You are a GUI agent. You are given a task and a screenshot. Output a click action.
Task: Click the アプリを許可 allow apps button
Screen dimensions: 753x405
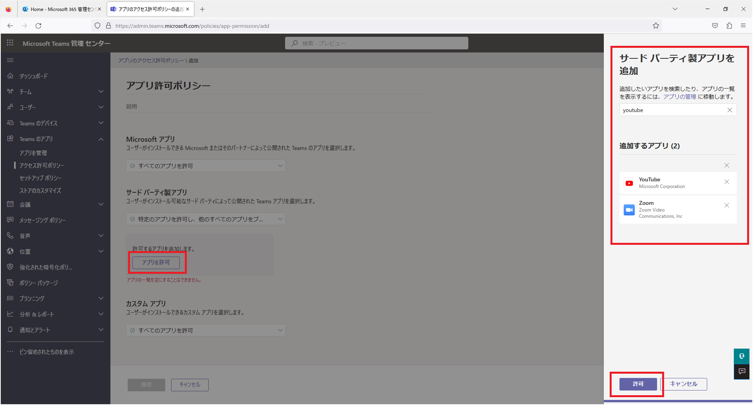pos(156,262)
